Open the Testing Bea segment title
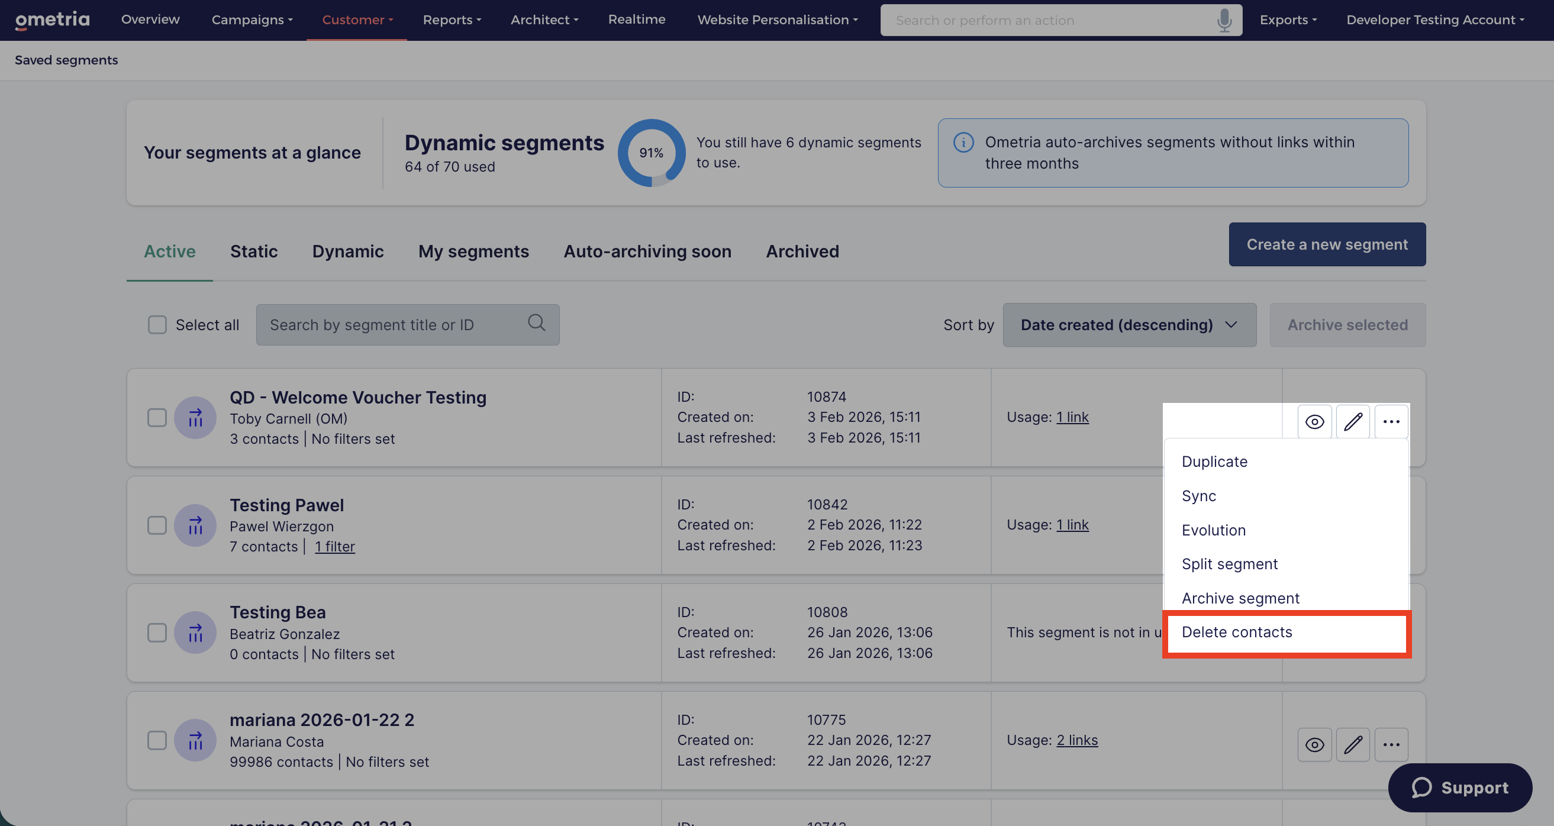Viewport: 1554px width, 826px height. (278, 612)
